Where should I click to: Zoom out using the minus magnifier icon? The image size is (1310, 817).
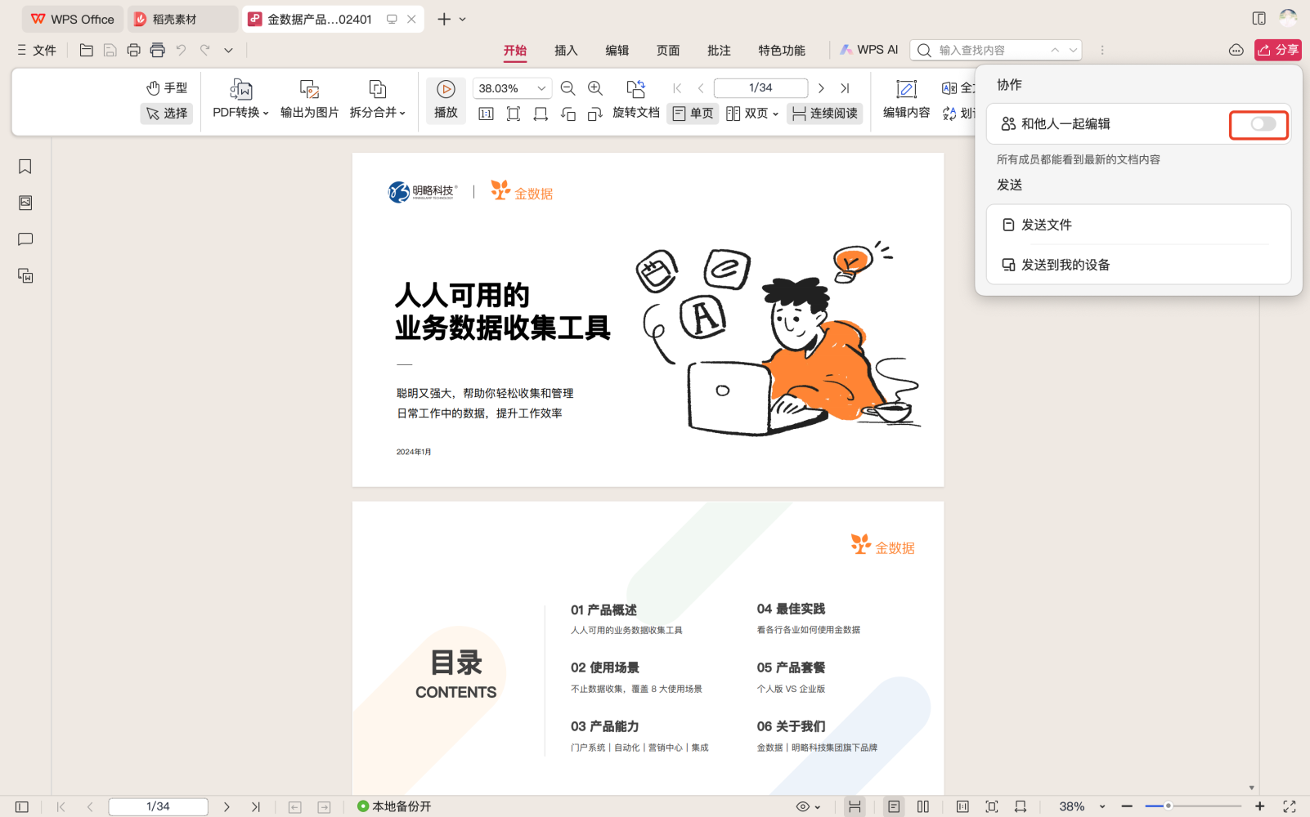pyautogui.click(x=568, y=88)
